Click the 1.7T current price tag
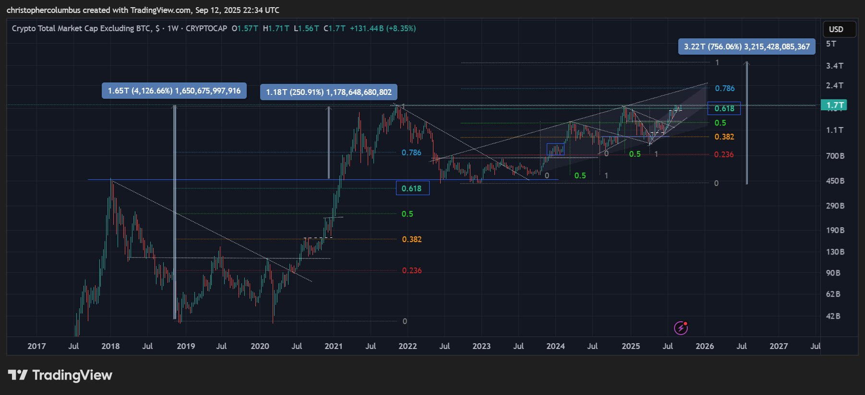The width and height of the screenshot is (865, 395). coord(834,105)
